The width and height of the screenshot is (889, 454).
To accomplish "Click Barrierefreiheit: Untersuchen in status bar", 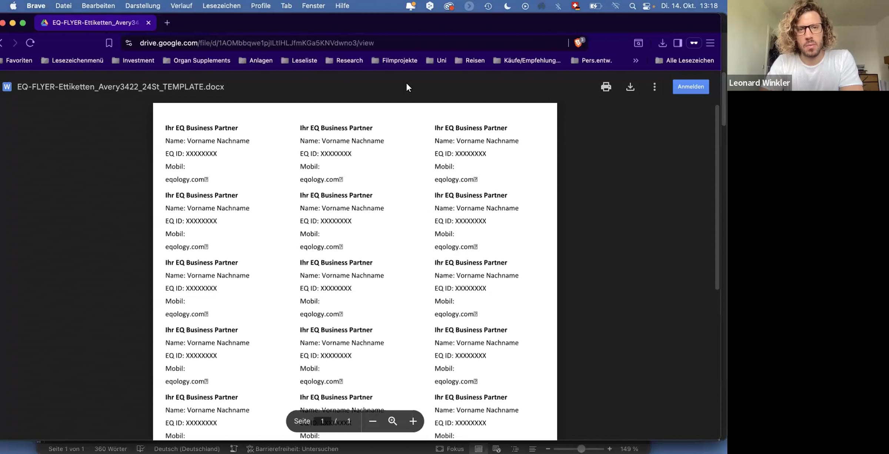I will 293,449.
